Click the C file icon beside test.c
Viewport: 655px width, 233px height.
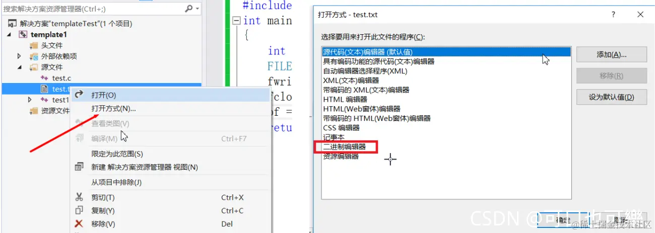pyautogui.click(x=45, y=78)
